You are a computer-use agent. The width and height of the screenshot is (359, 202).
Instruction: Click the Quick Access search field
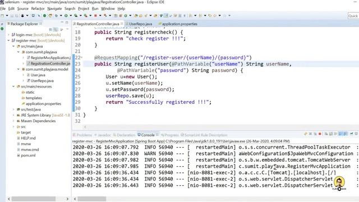point(353,16)
